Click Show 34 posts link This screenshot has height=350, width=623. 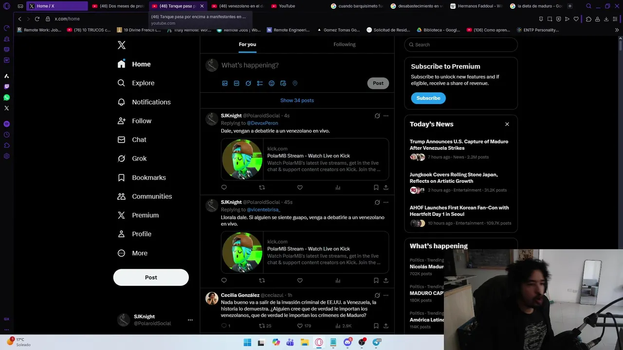297,101
